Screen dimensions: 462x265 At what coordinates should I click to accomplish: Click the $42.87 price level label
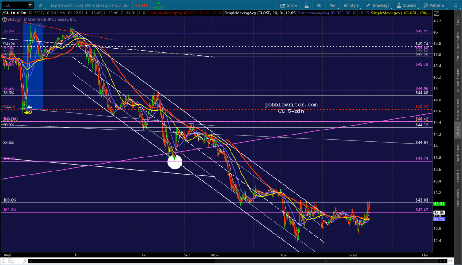[422, 210]
